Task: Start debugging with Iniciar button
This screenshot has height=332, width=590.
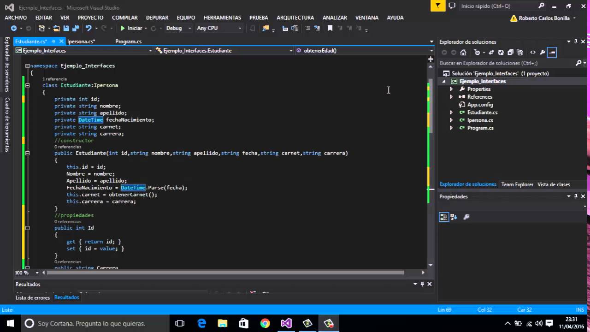Action: 131,28
